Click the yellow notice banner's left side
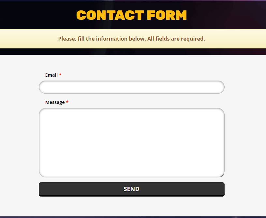Image resolution: width=266 pixels, height=218 pixels. coord(20,39)
